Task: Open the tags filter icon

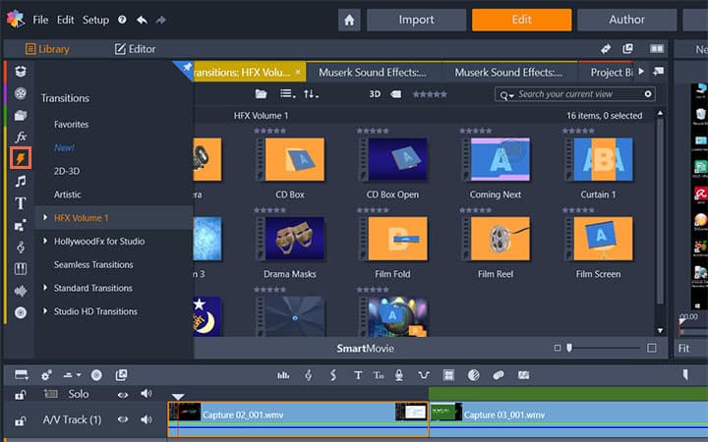Action: pyautogui.click(x=395, y=94)
